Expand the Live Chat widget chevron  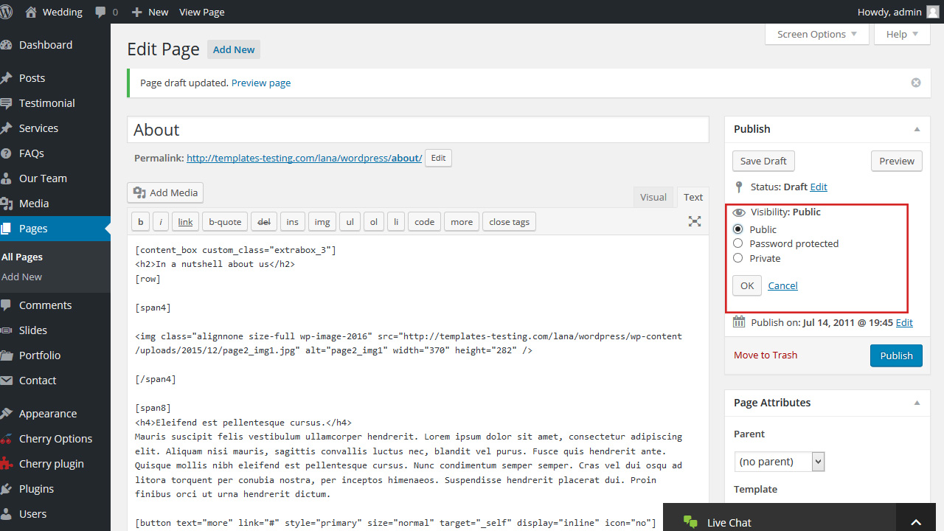coord(916,522)
